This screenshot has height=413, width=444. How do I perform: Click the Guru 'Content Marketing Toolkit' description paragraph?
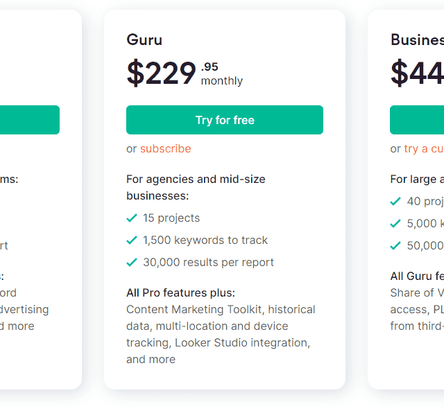pos(220,334)
